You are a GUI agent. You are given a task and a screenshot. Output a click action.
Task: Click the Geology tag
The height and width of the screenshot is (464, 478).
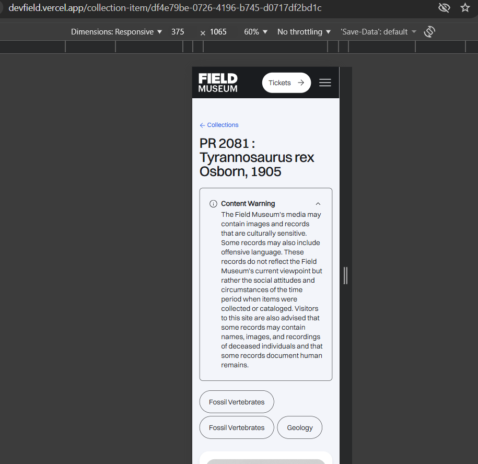pos(300,427)
